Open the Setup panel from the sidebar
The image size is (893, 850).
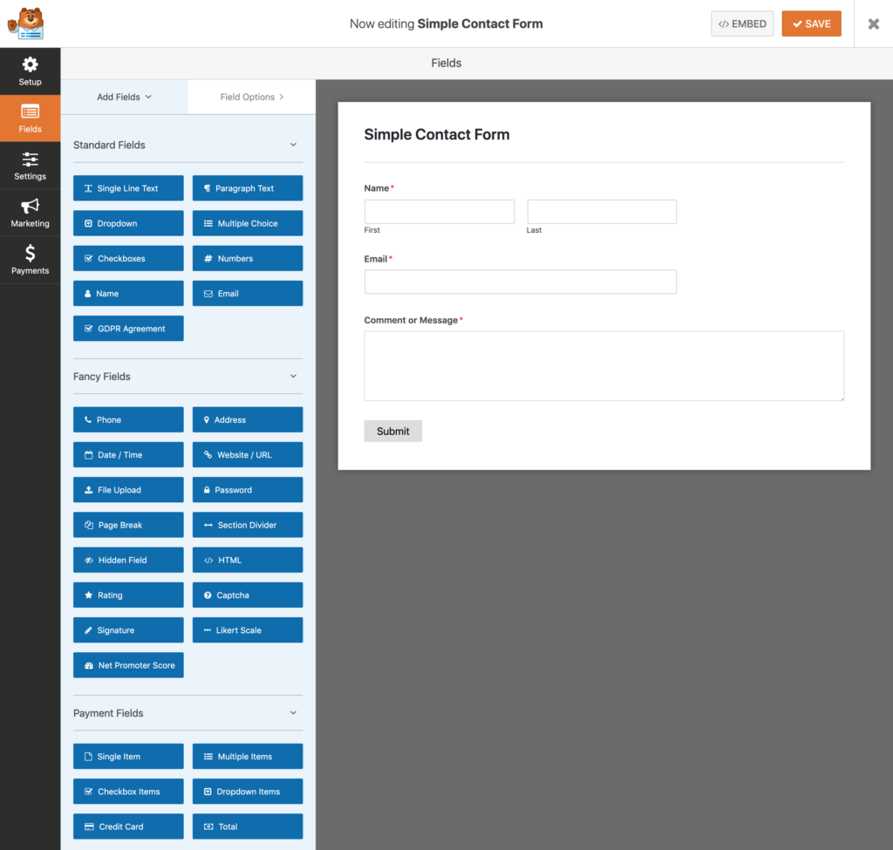pos(30,71)
